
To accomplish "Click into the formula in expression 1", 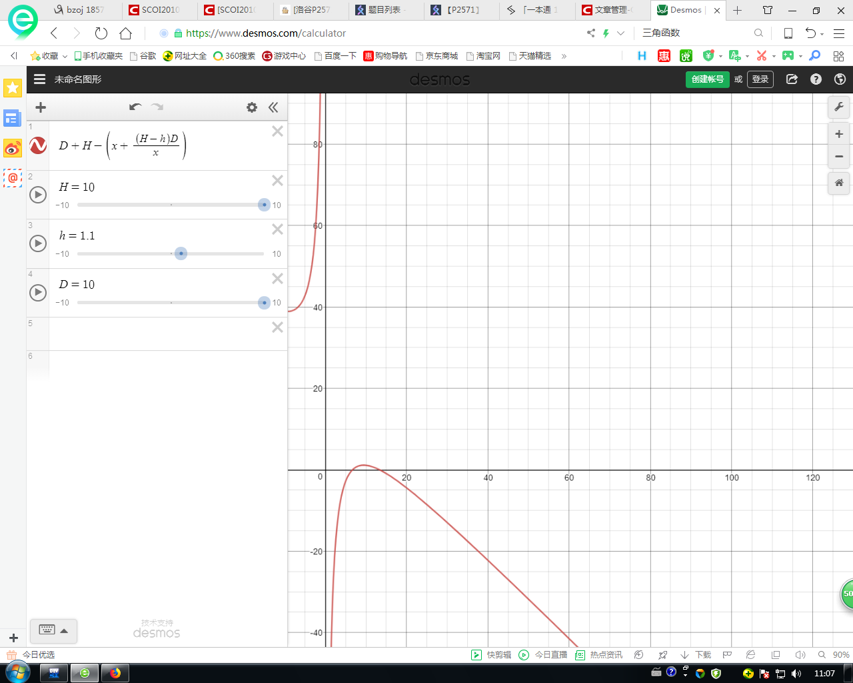I will click(x=123, y=145).
